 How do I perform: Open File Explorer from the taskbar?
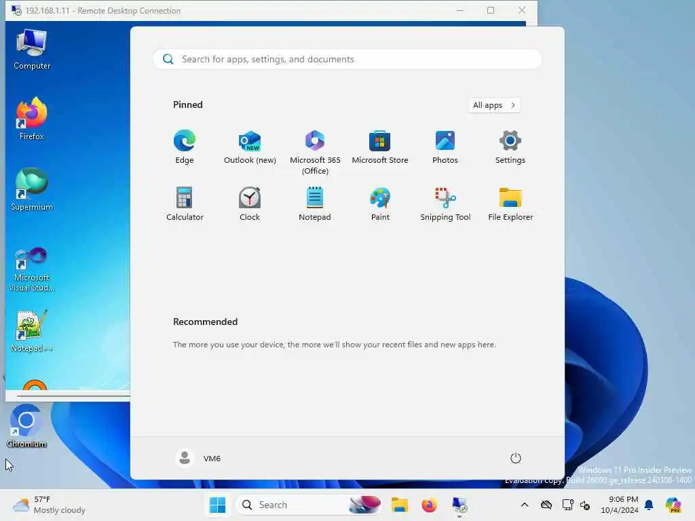tap(399, 505)
